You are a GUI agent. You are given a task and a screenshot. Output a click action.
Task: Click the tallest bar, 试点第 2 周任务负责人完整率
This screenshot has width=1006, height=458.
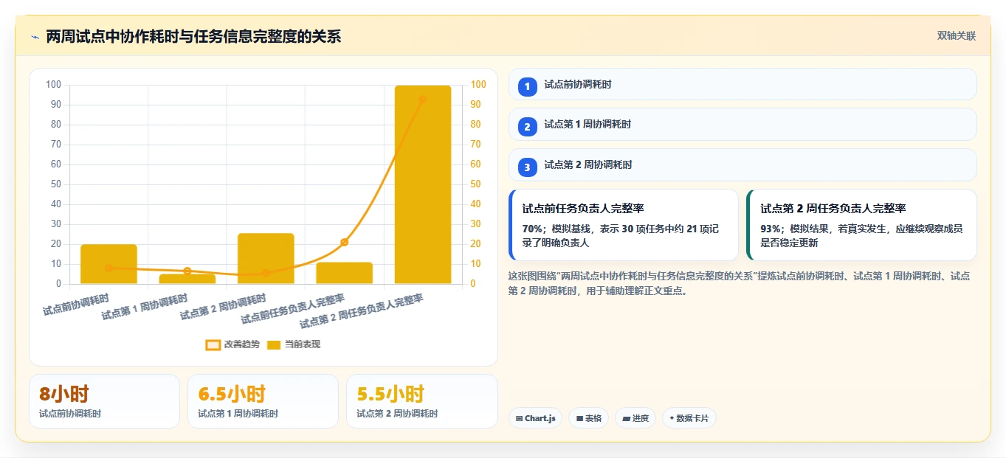[423, 184]
